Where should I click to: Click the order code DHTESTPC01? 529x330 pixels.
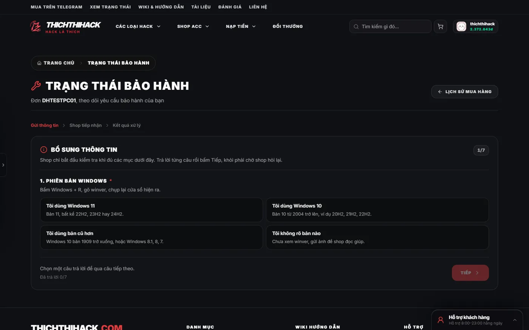click(x=59, y=100)
